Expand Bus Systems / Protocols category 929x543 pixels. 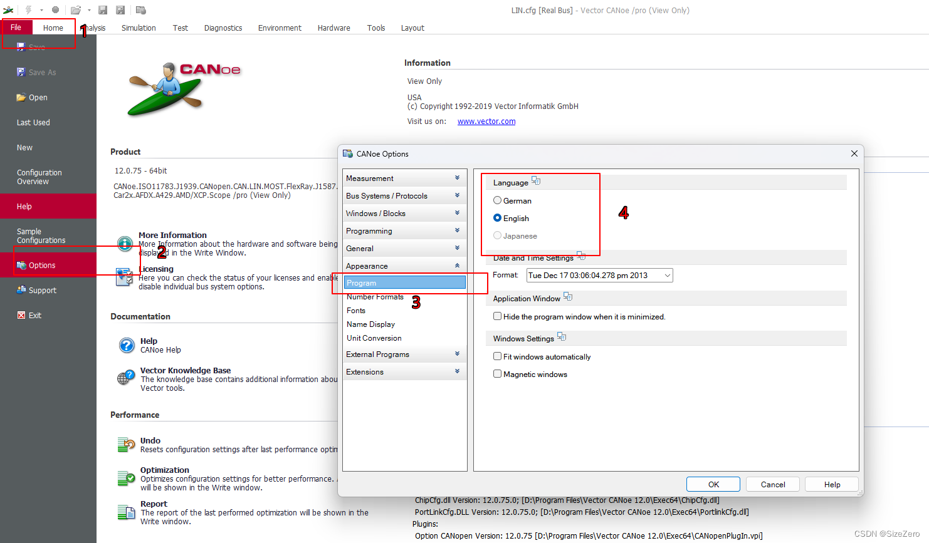(x=405, y=195)
